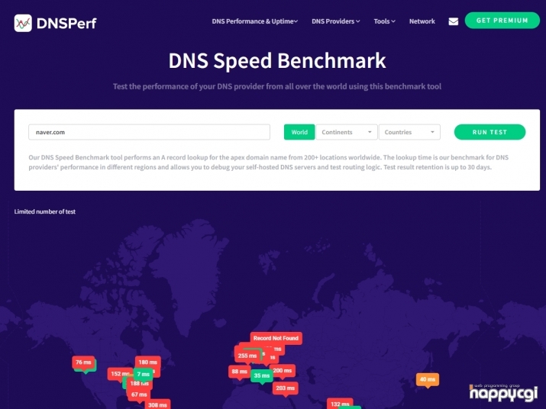The width and height of the screenshot is (546, 409).
Task: Click the green 7 ms marker
Action: click(143, 374)
